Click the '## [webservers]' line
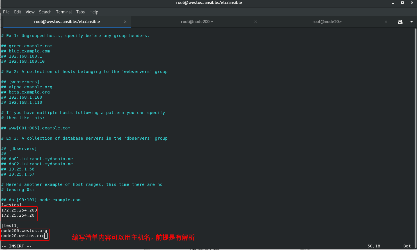Image resolution: width=417 pixels, height=250 pixels. (x=20, y=82)
